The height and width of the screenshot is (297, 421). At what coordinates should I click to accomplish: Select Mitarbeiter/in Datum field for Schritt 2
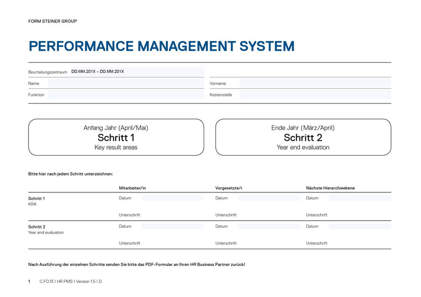click(172, 227)
